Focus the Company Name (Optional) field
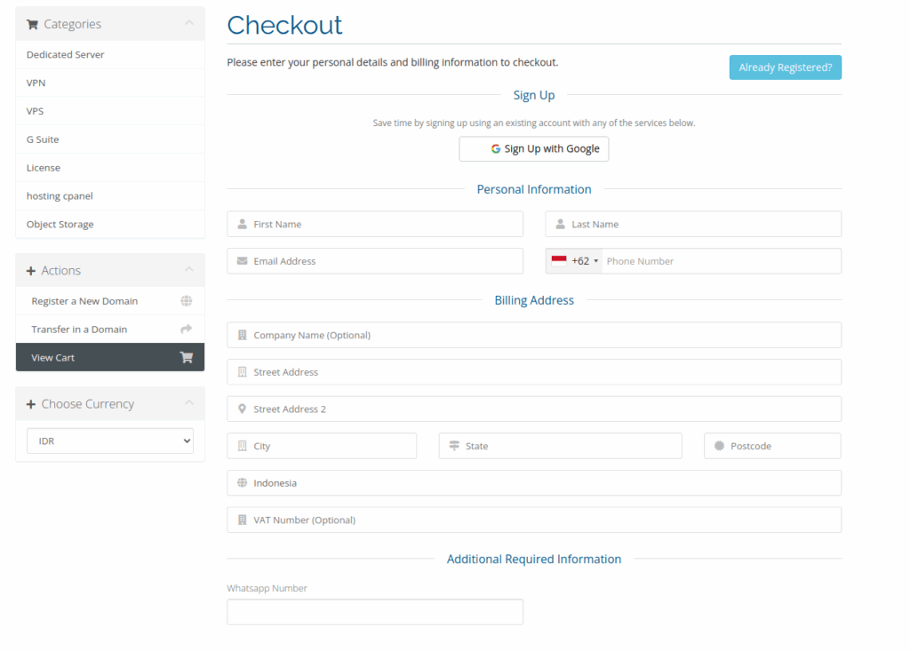 tap(534, 335)
